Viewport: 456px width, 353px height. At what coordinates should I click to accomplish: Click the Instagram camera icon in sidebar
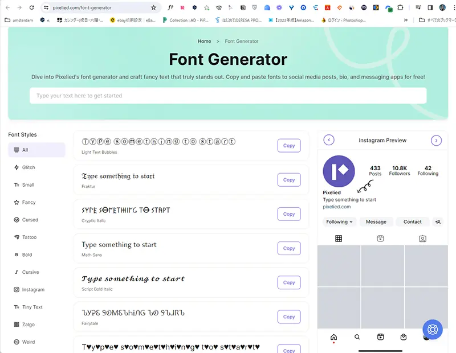17,289
